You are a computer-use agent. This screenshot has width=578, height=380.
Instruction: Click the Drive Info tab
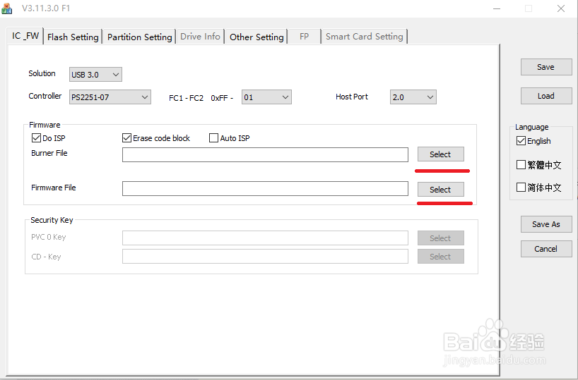200,37
